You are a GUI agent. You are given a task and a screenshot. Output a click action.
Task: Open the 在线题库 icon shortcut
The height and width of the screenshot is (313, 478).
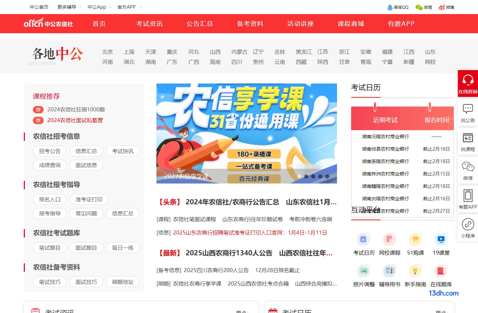[441, 271]
